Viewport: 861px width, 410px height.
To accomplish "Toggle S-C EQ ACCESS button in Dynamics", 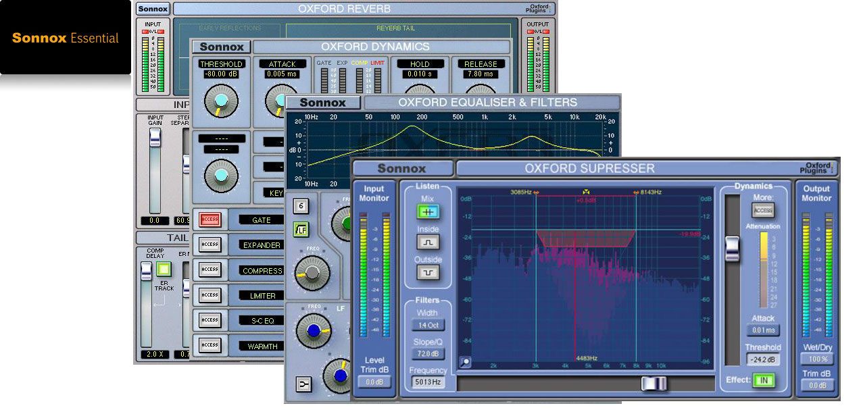I will click(210, 320).
